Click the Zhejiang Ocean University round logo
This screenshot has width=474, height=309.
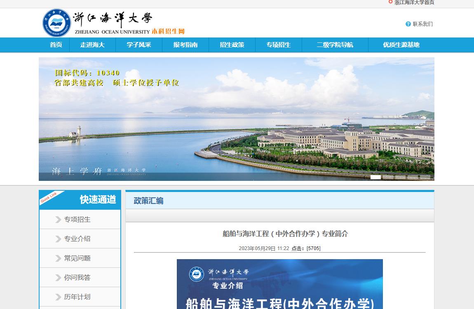(56, 23)
